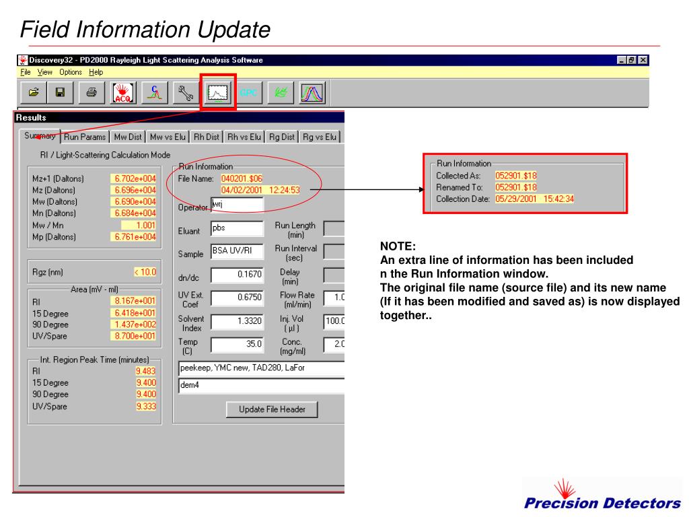This screenshot has height=517, width=689.
Task: Print results using the printer icon
Action: 92,93
